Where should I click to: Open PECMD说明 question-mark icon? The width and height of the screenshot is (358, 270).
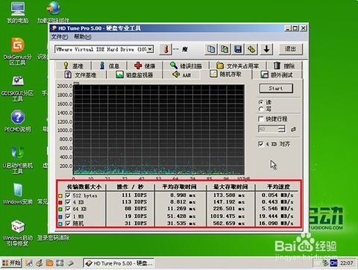[x=18, y=121]
